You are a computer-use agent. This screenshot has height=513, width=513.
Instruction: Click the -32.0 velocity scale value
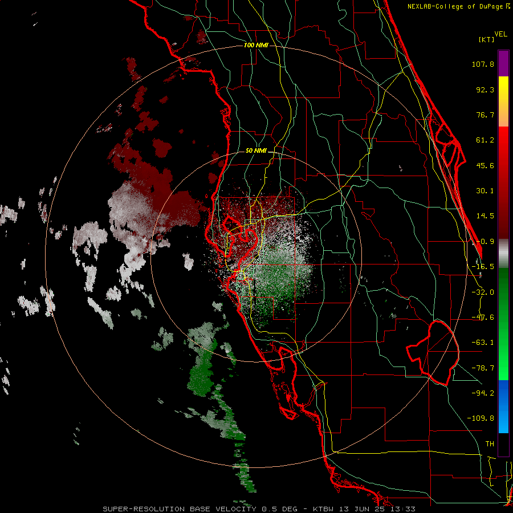[483, 292]
